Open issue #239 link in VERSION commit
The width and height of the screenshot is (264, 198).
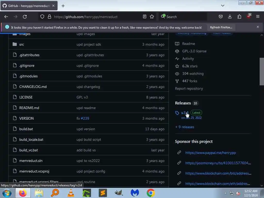point(85,118)
